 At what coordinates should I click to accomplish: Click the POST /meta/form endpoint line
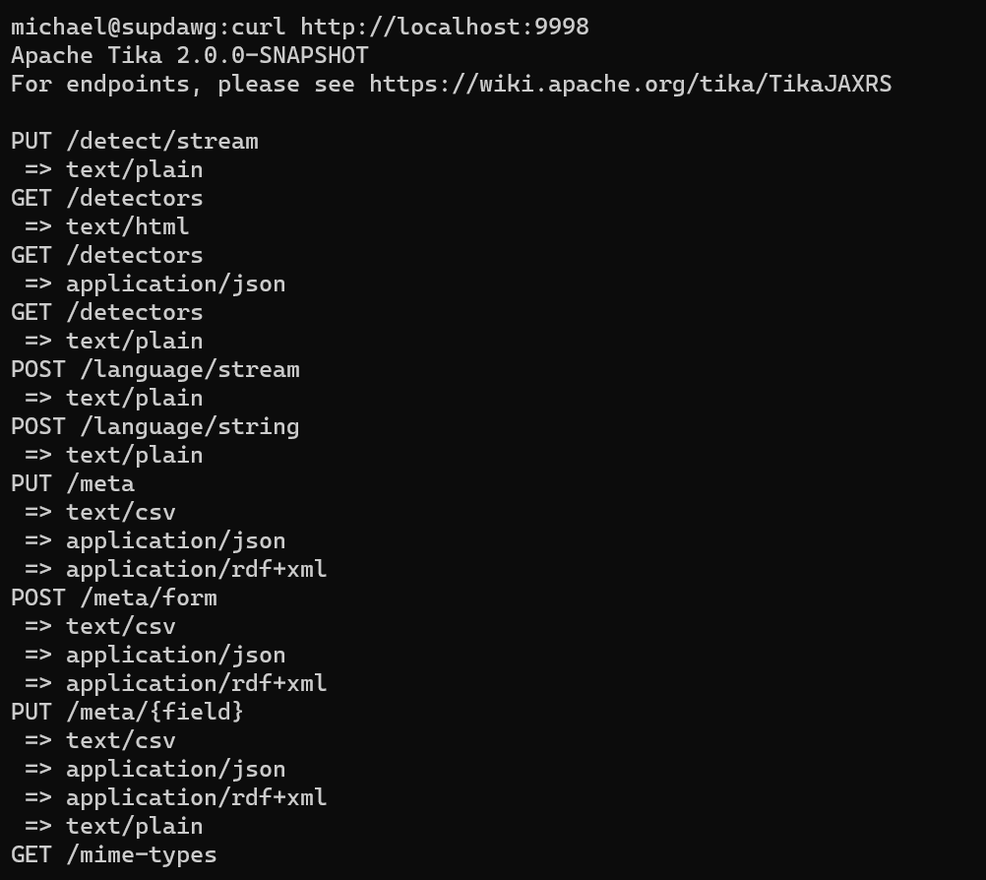[x=114, y=597]
